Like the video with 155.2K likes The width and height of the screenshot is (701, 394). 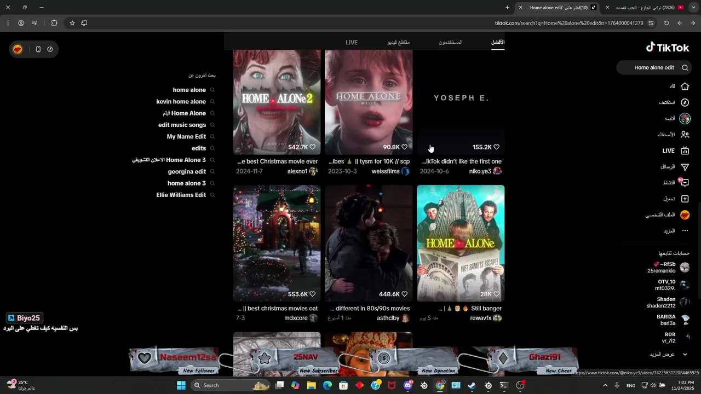coord(497,147)
